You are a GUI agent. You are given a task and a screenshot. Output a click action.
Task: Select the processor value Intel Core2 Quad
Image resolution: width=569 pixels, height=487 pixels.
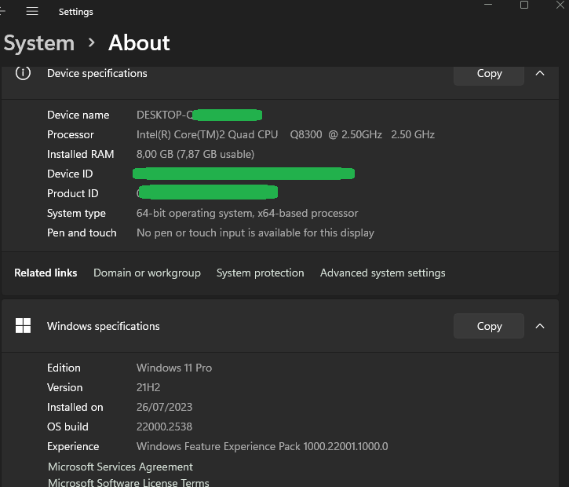tap(286, 135)
